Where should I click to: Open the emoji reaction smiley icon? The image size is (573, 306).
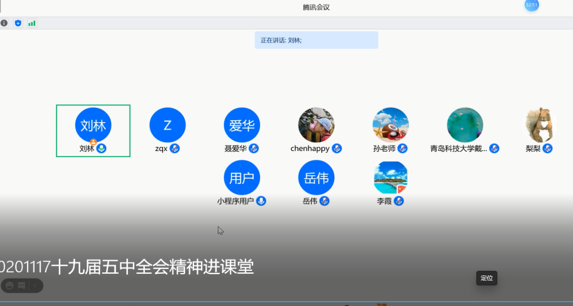9,286
